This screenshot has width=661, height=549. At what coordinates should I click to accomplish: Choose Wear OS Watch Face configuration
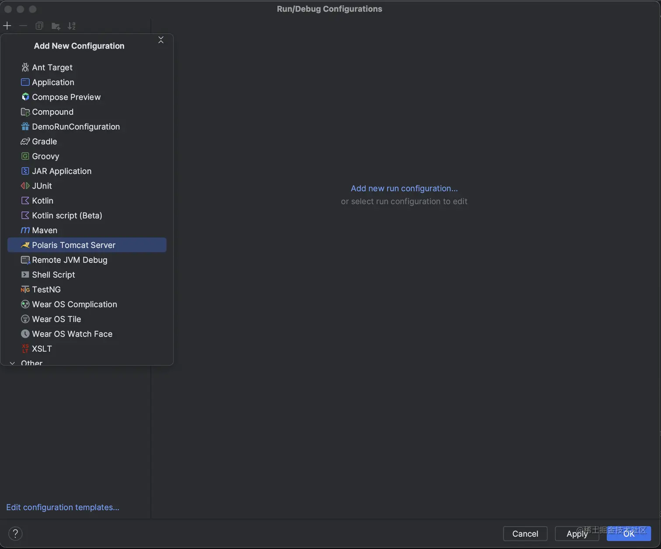[72, 334]
